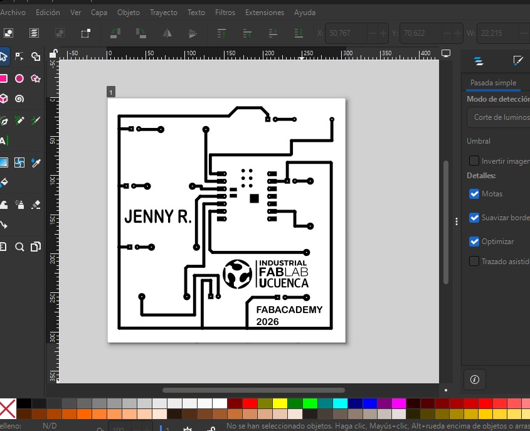This screenshot has width=530, height=431.
Task: Select the Tweak wave tool
Action: (x=3, y=205)
